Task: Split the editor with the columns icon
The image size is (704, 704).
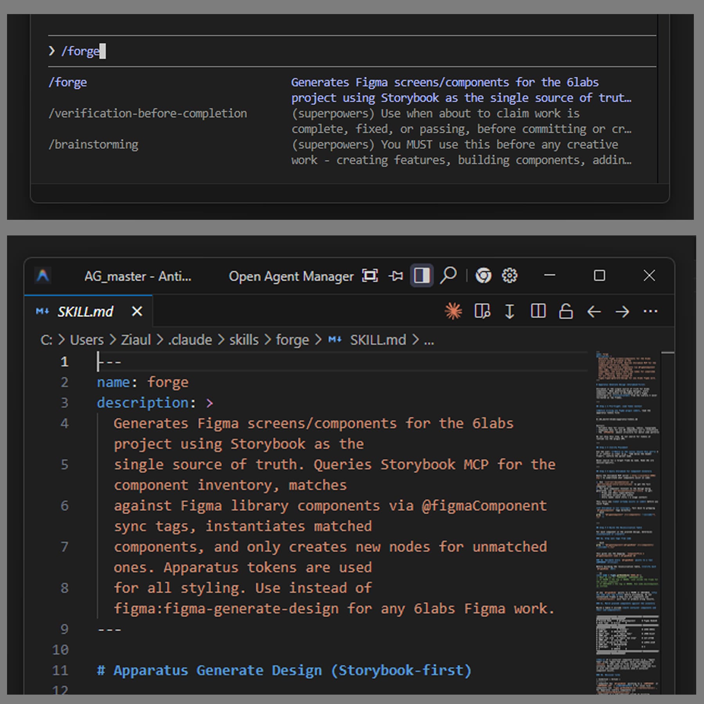Action: 538,311
